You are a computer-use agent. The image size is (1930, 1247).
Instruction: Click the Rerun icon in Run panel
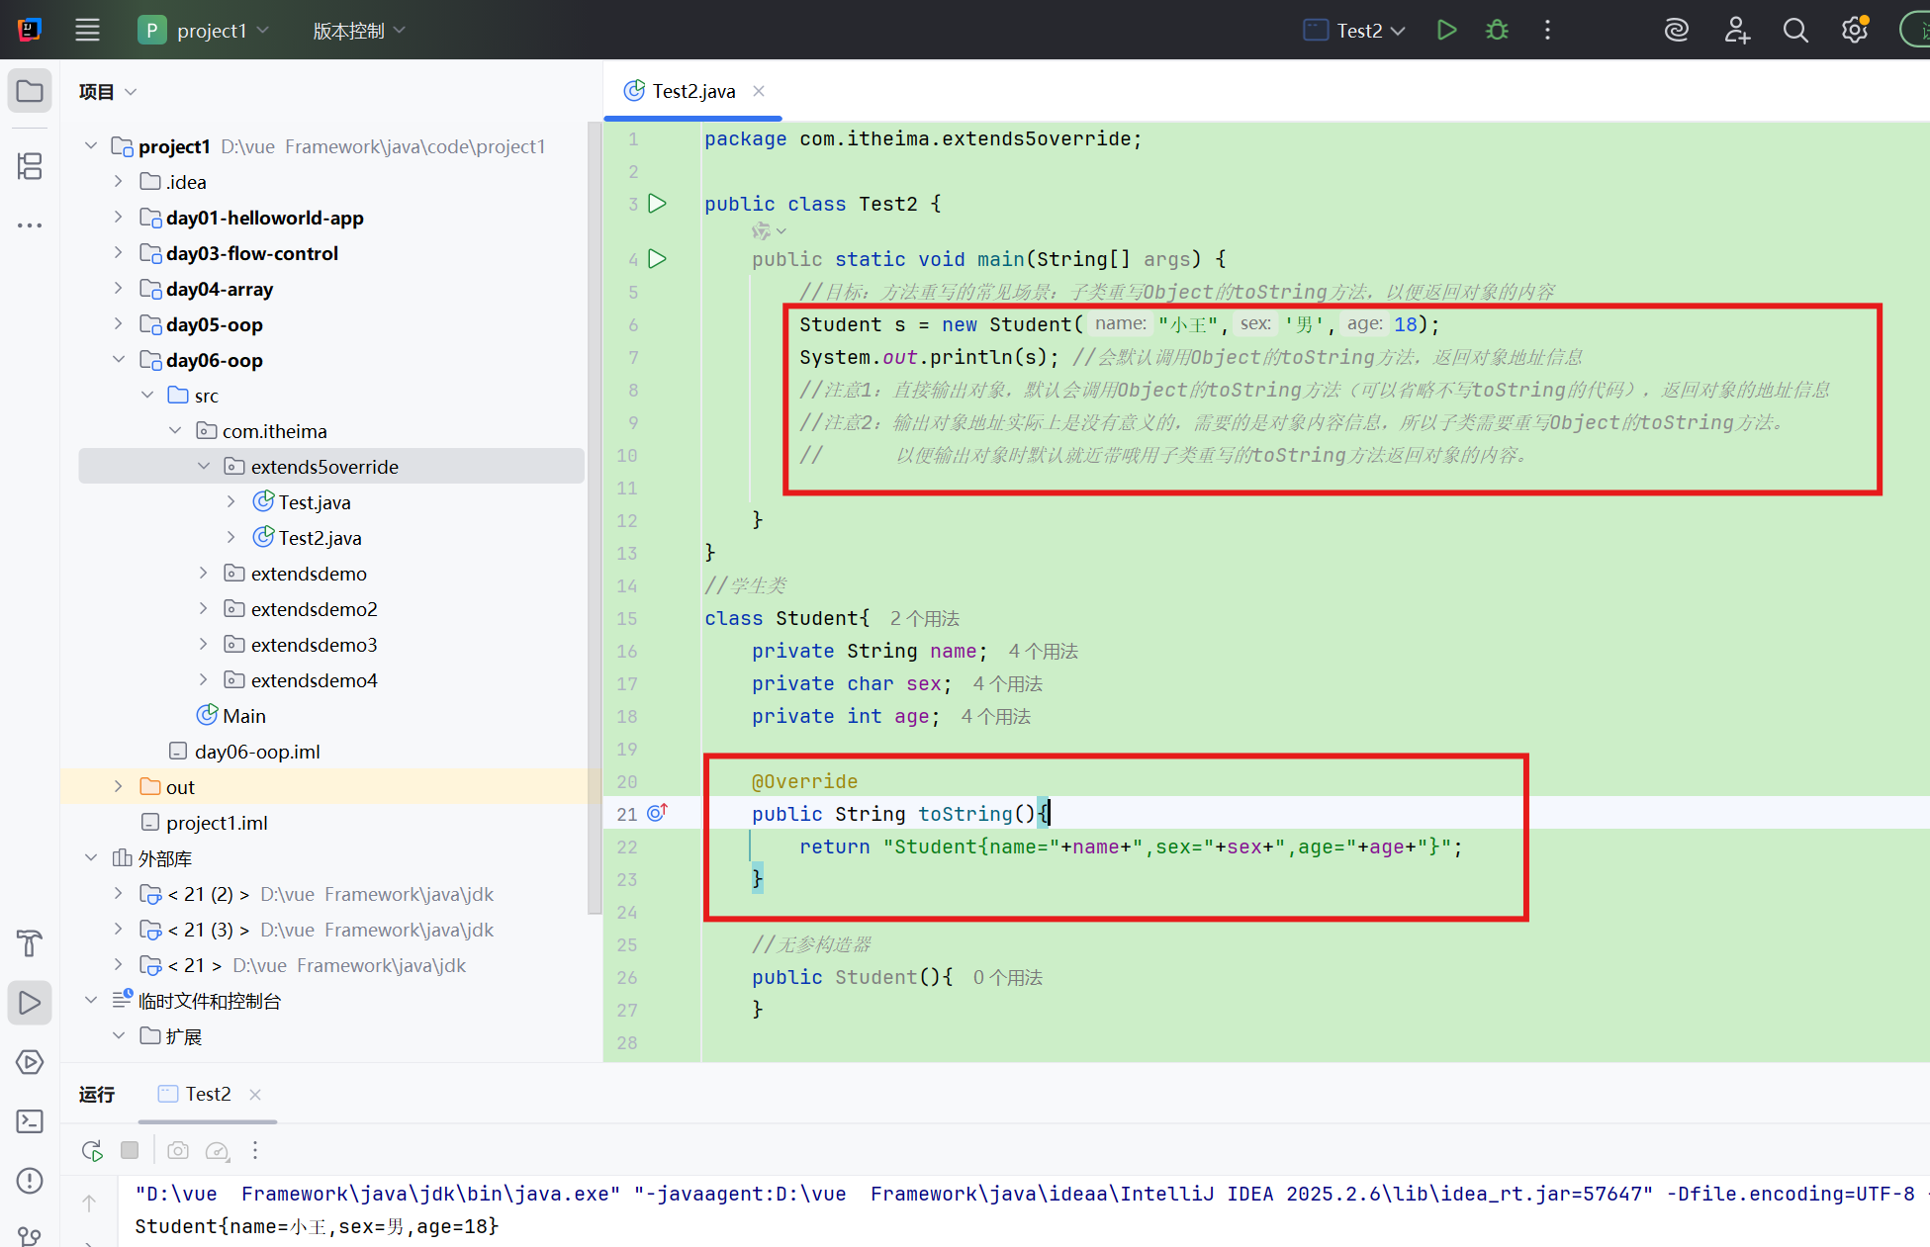pyautogui.click(x=92, y=1150)
